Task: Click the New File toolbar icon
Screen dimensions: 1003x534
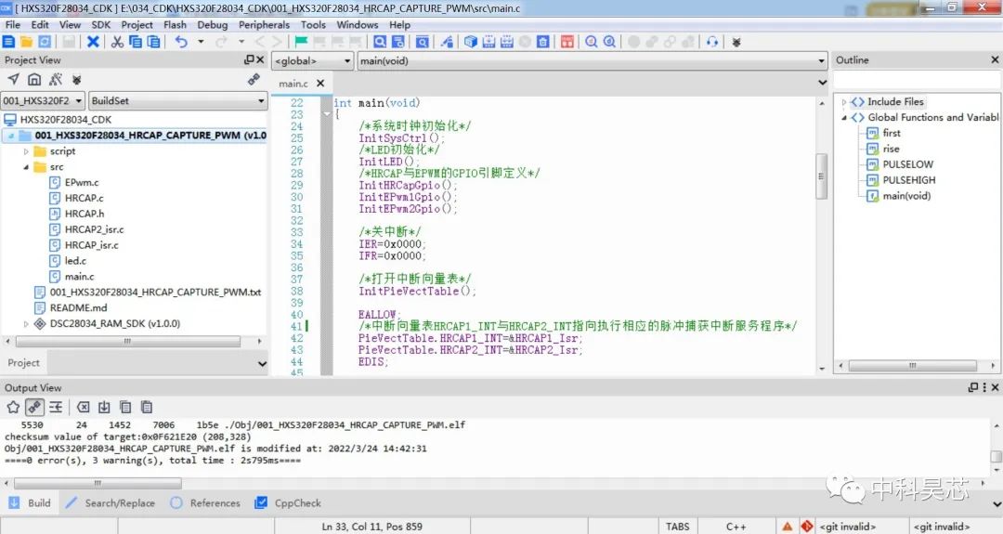Action: (x=9, y=42)
